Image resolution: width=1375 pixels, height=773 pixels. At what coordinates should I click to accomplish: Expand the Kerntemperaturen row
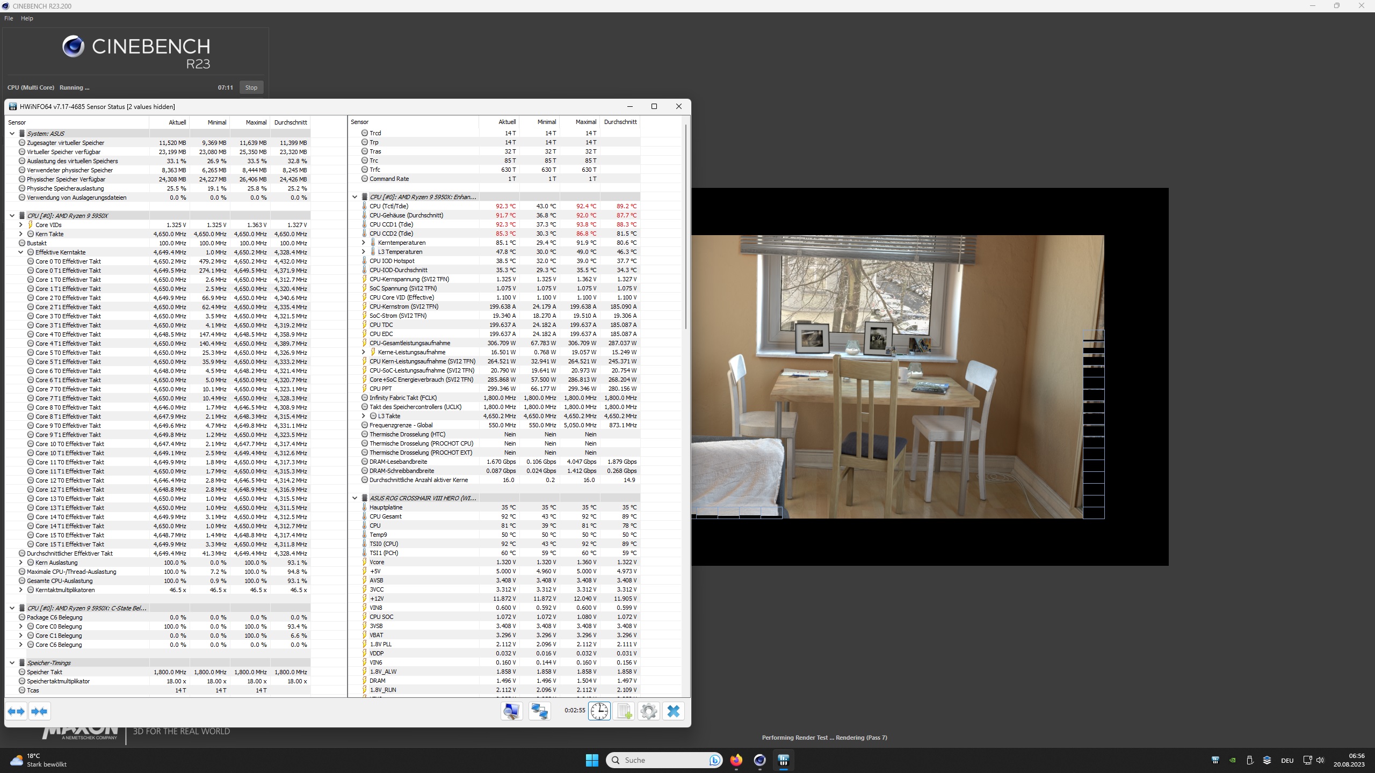[x=364, y=243]
